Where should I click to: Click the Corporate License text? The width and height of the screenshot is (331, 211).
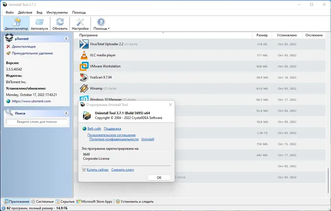[x=96, y=159]
